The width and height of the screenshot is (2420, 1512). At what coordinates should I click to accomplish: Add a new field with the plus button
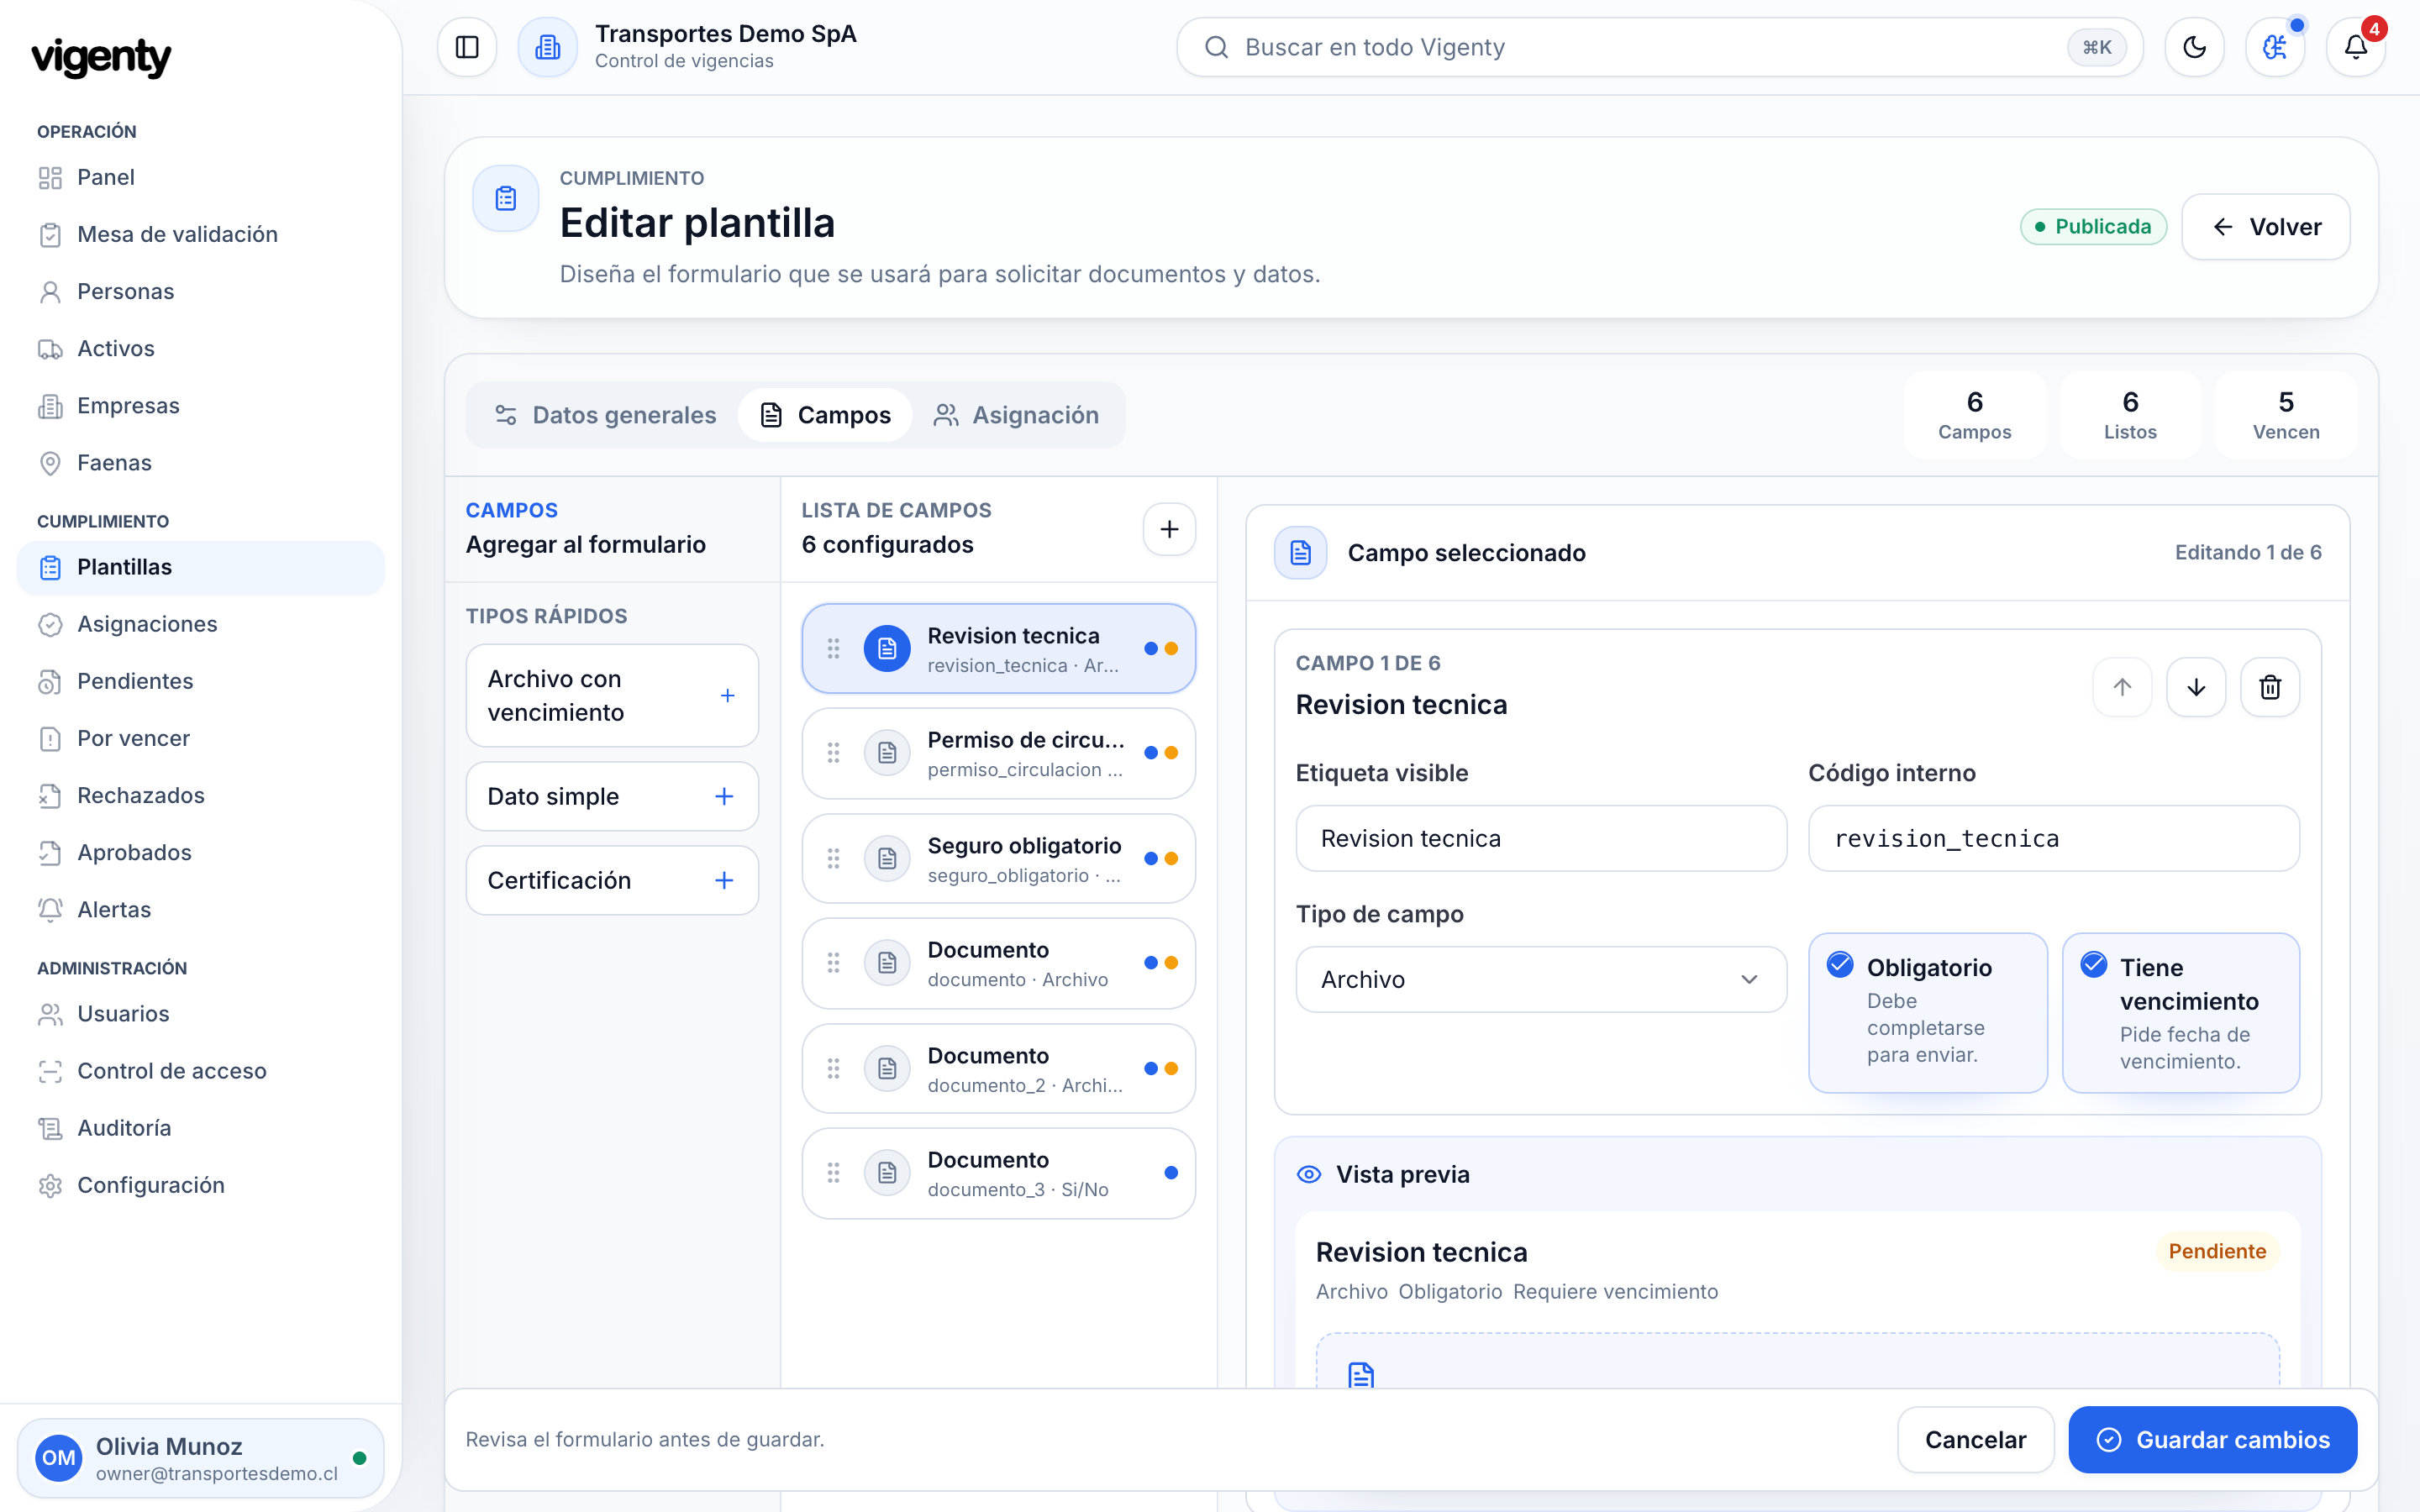click(x=1169, y=529)
